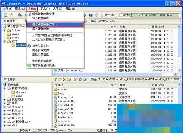Click the red X delete icon
Image resolution: width=183 pixels, height=133 pixels.
(x=64, y=80)
